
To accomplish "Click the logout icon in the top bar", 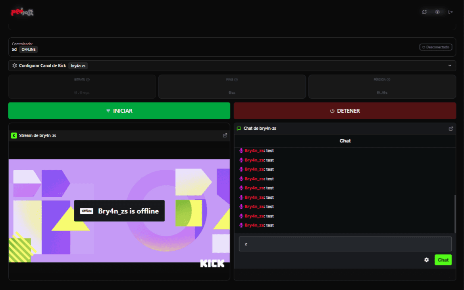I will pos(451,12).
